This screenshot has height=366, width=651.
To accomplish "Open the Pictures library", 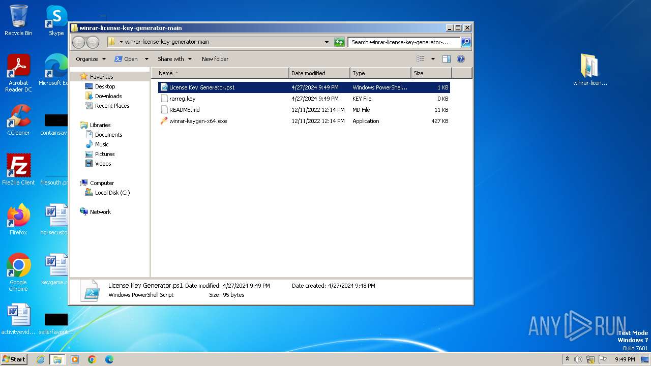I will [104, 154].
